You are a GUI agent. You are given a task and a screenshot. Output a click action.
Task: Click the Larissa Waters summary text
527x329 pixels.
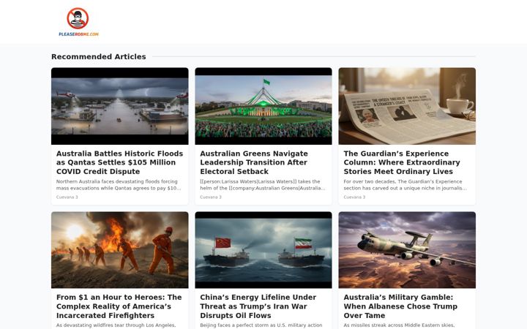[x=263, y=185]
